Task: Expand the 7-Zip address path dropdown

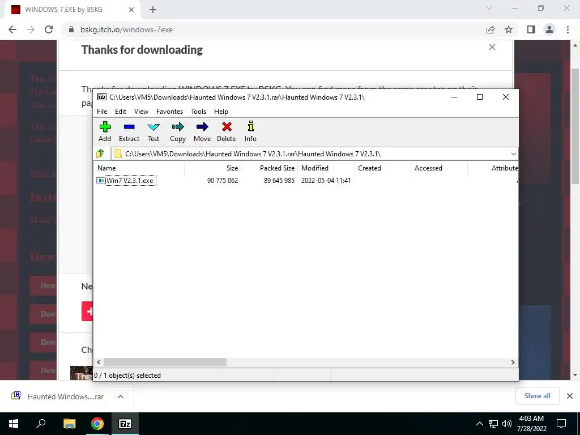Action: point(513,154)
